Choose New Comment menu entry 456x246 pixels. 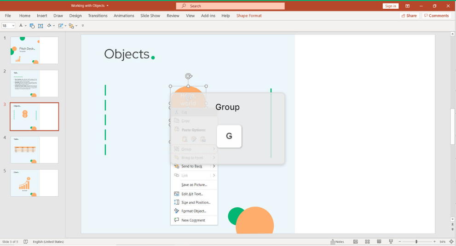194,220
